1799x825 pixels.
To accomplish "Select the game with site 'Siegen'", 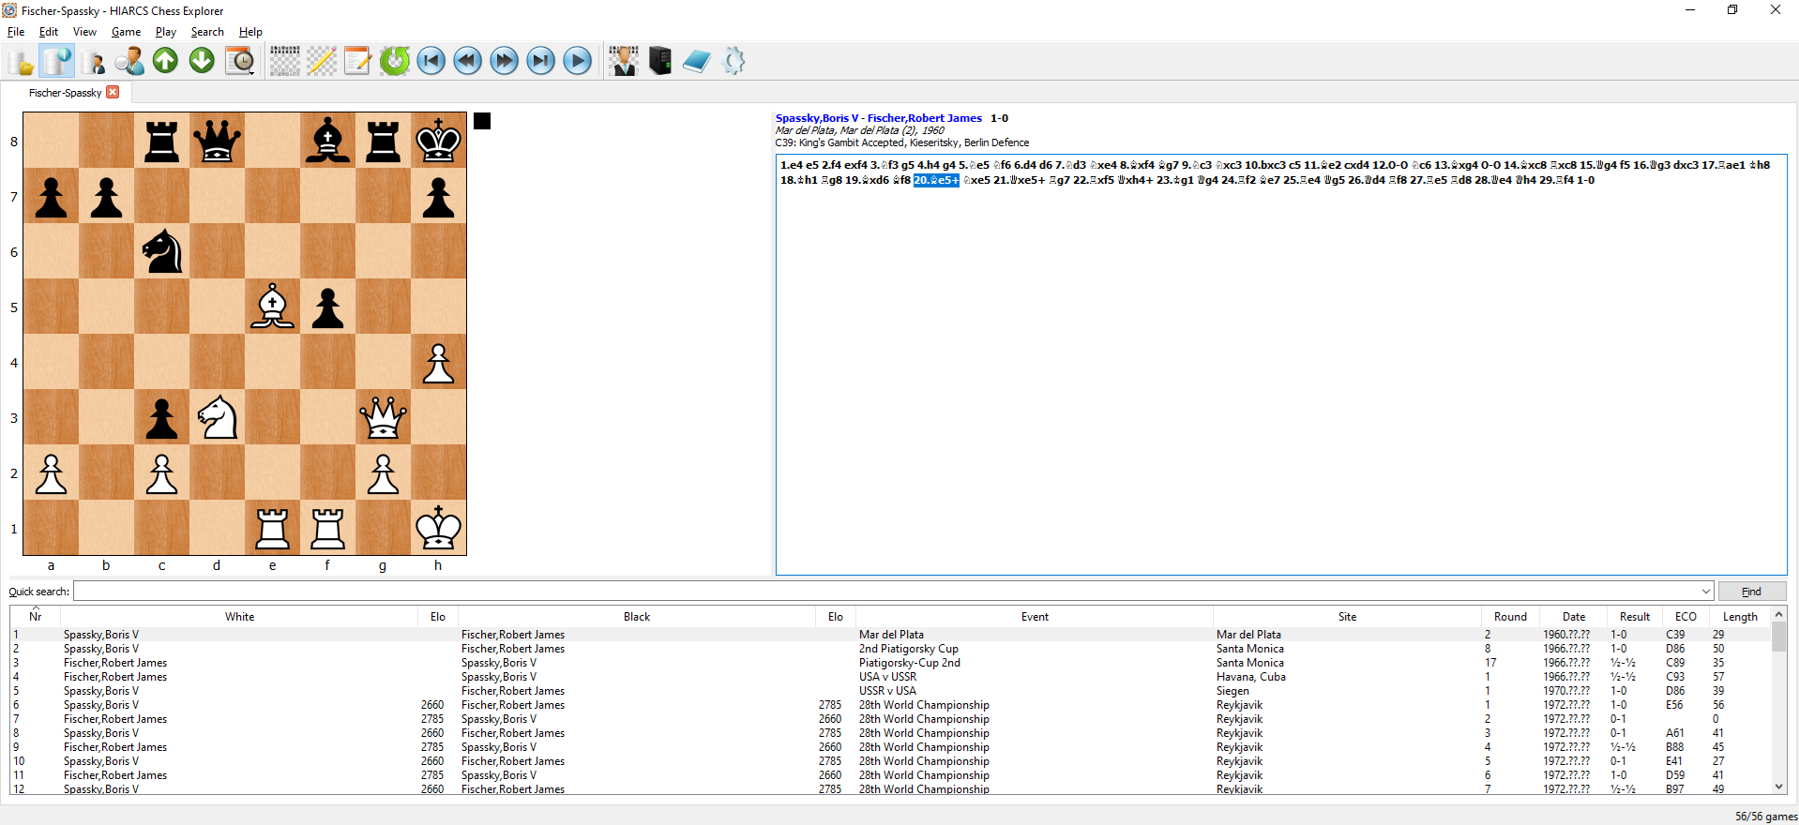I will click(891, 691).
